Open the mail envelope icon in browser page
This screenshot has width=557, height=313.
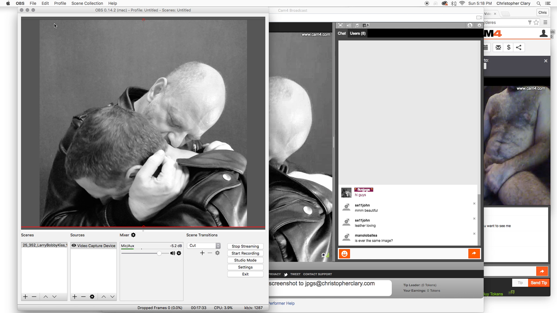pos(498,47)
